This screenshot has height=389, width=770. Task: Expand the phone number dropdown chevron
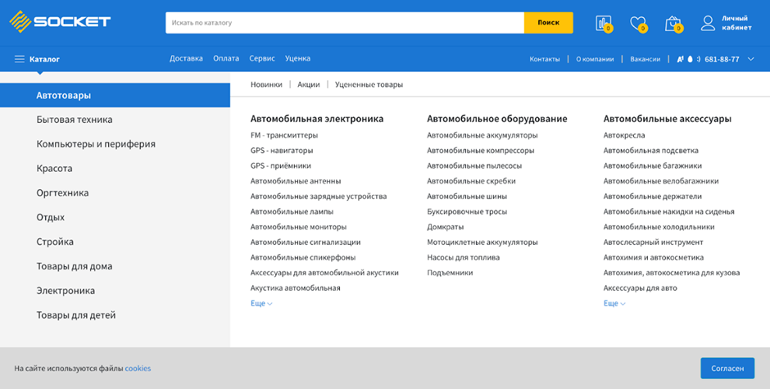click(751, 59)
